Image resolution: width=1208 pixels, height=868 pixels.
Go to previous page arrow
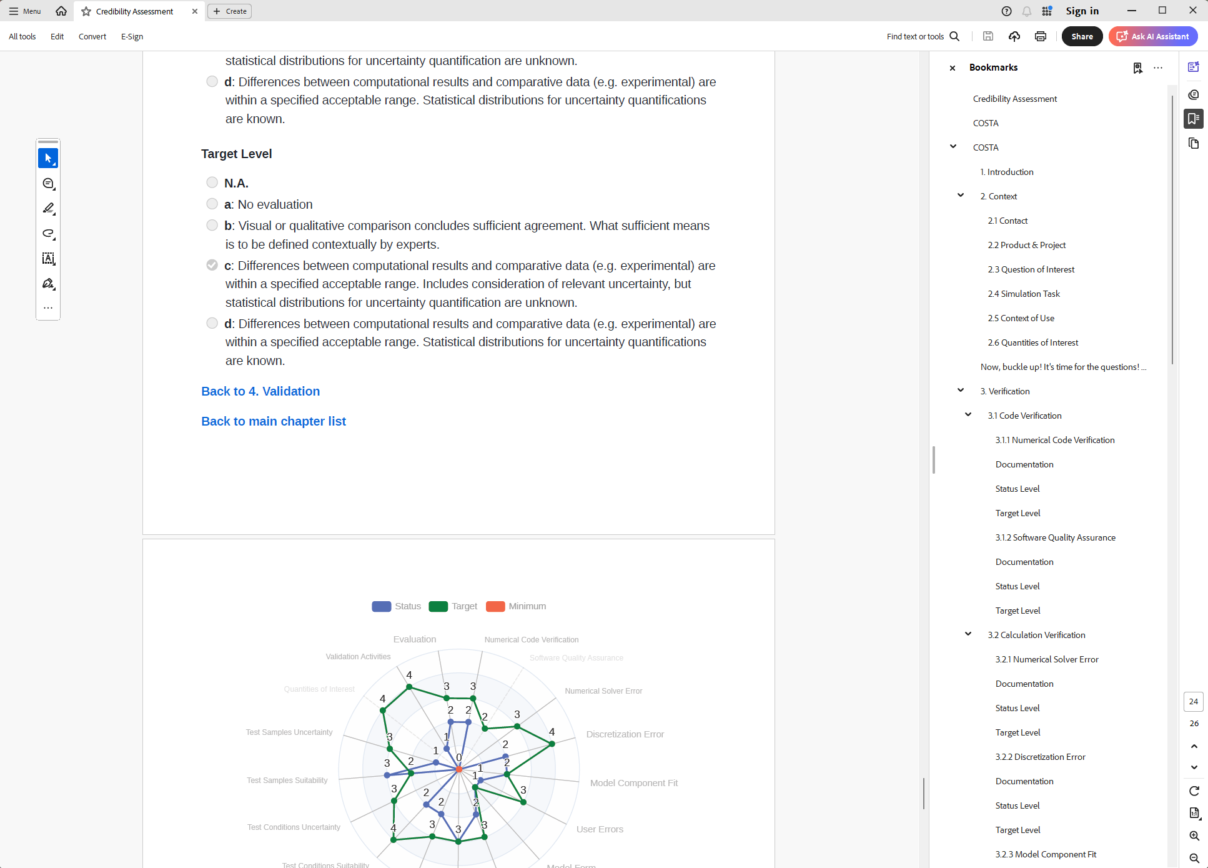(1194, 746)
